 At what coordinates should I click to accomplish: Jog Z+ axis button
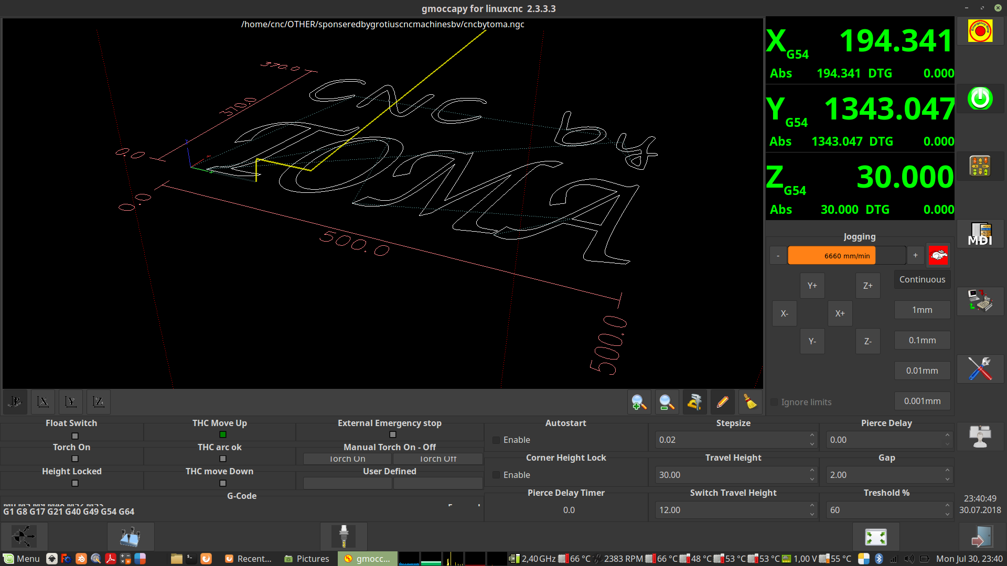click(x=867, y=286)
